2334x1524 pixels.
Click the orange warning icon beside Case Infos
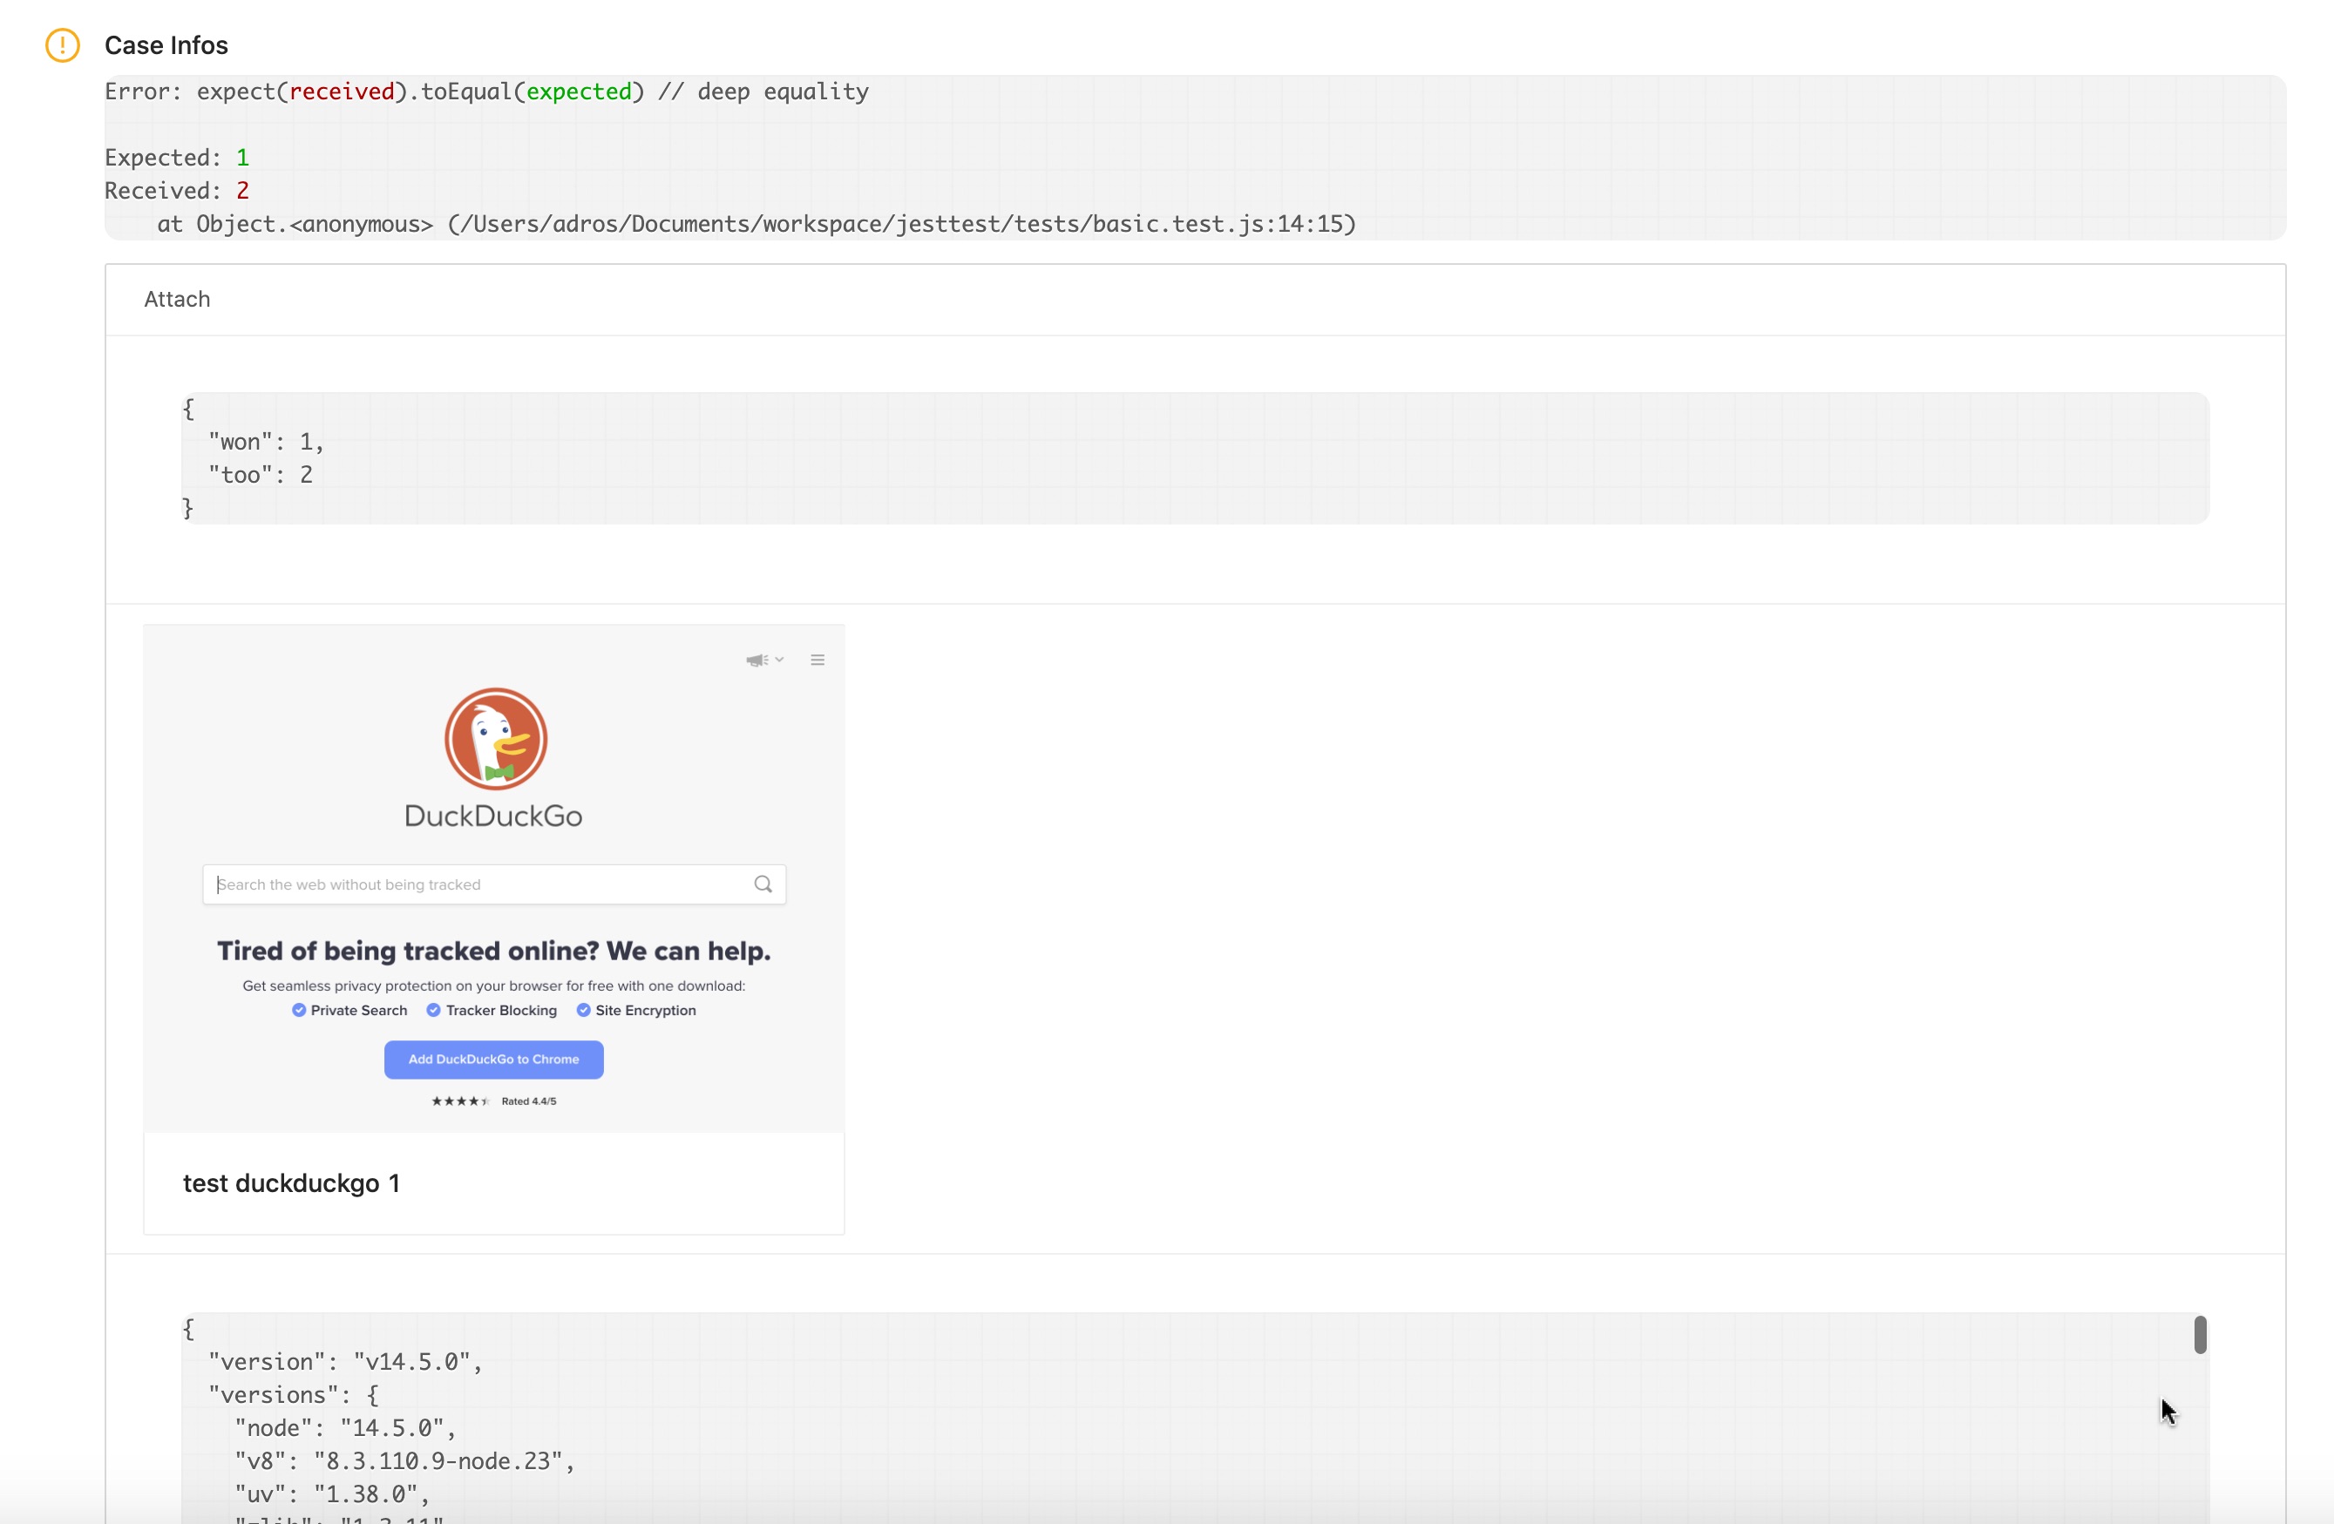click(63, 45)
